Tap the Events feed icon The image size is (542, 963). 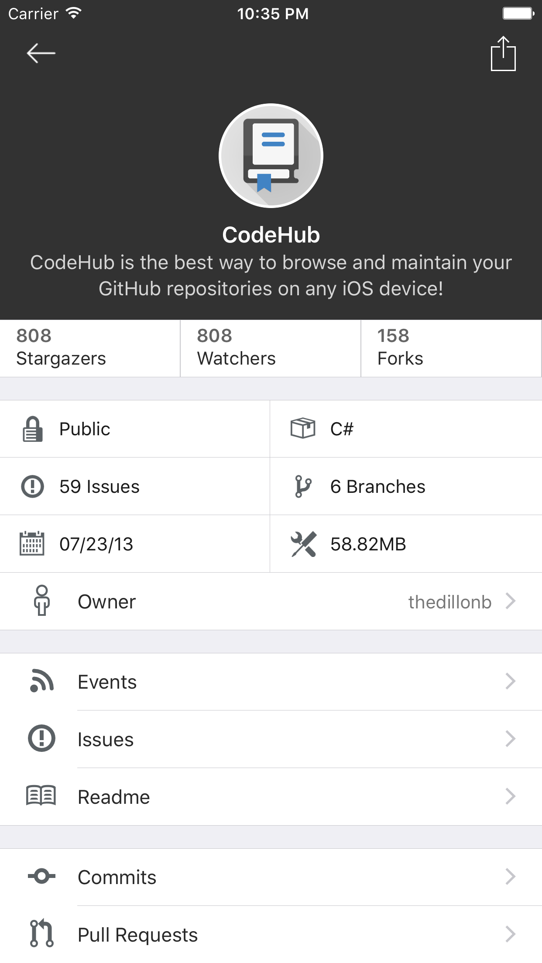[x=42, y=681]
